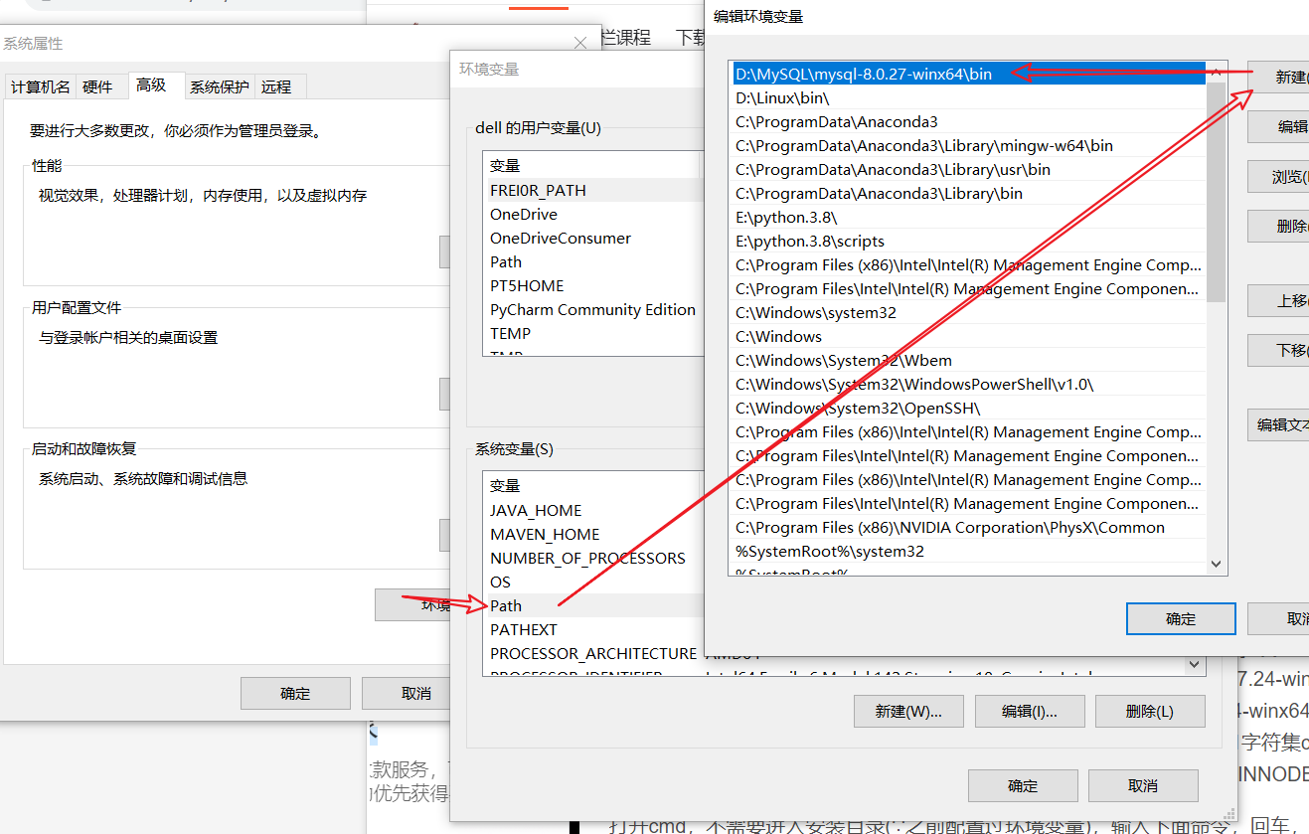This screenshot has width=1309, height=834.
Task: Select the Anaconda3\Library\usr\bin entry
Action: pos(968,169)
